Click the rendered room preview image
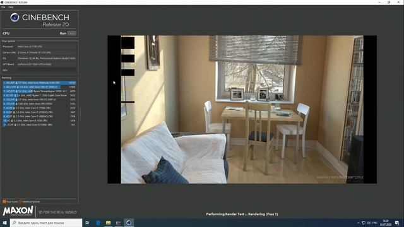The image size is (404, 227). pos(242,109)
